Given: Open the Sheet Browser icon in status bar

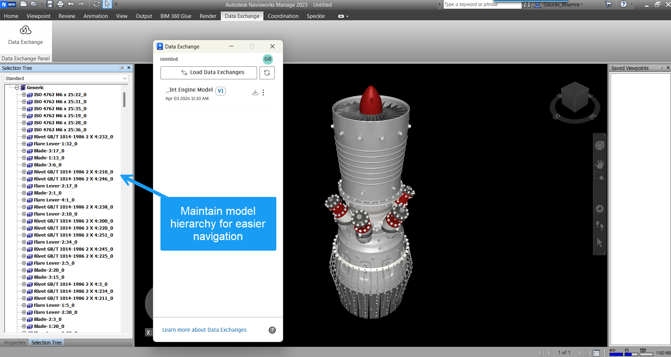Looking at the screenshot, I should (596, 353).
